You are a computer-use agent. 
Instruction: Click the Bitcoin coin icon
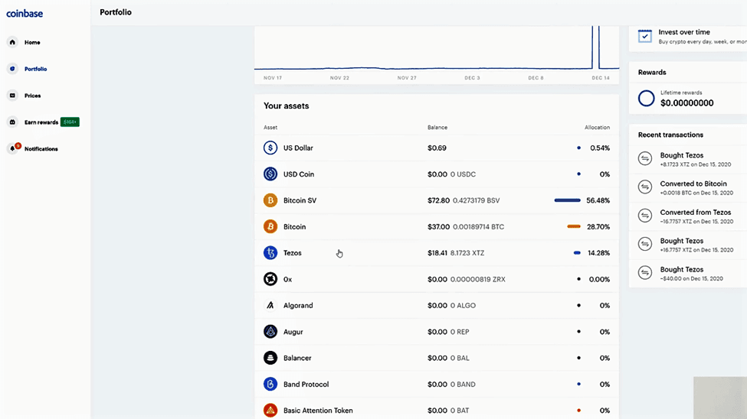point(270,226)
